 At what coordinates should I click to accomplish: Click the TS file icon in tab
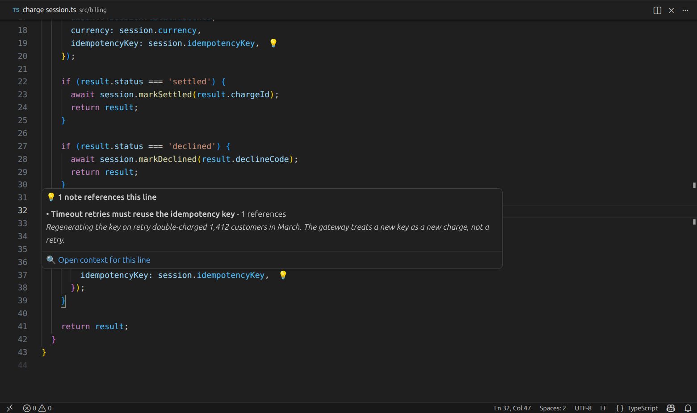tap(16, 10)
